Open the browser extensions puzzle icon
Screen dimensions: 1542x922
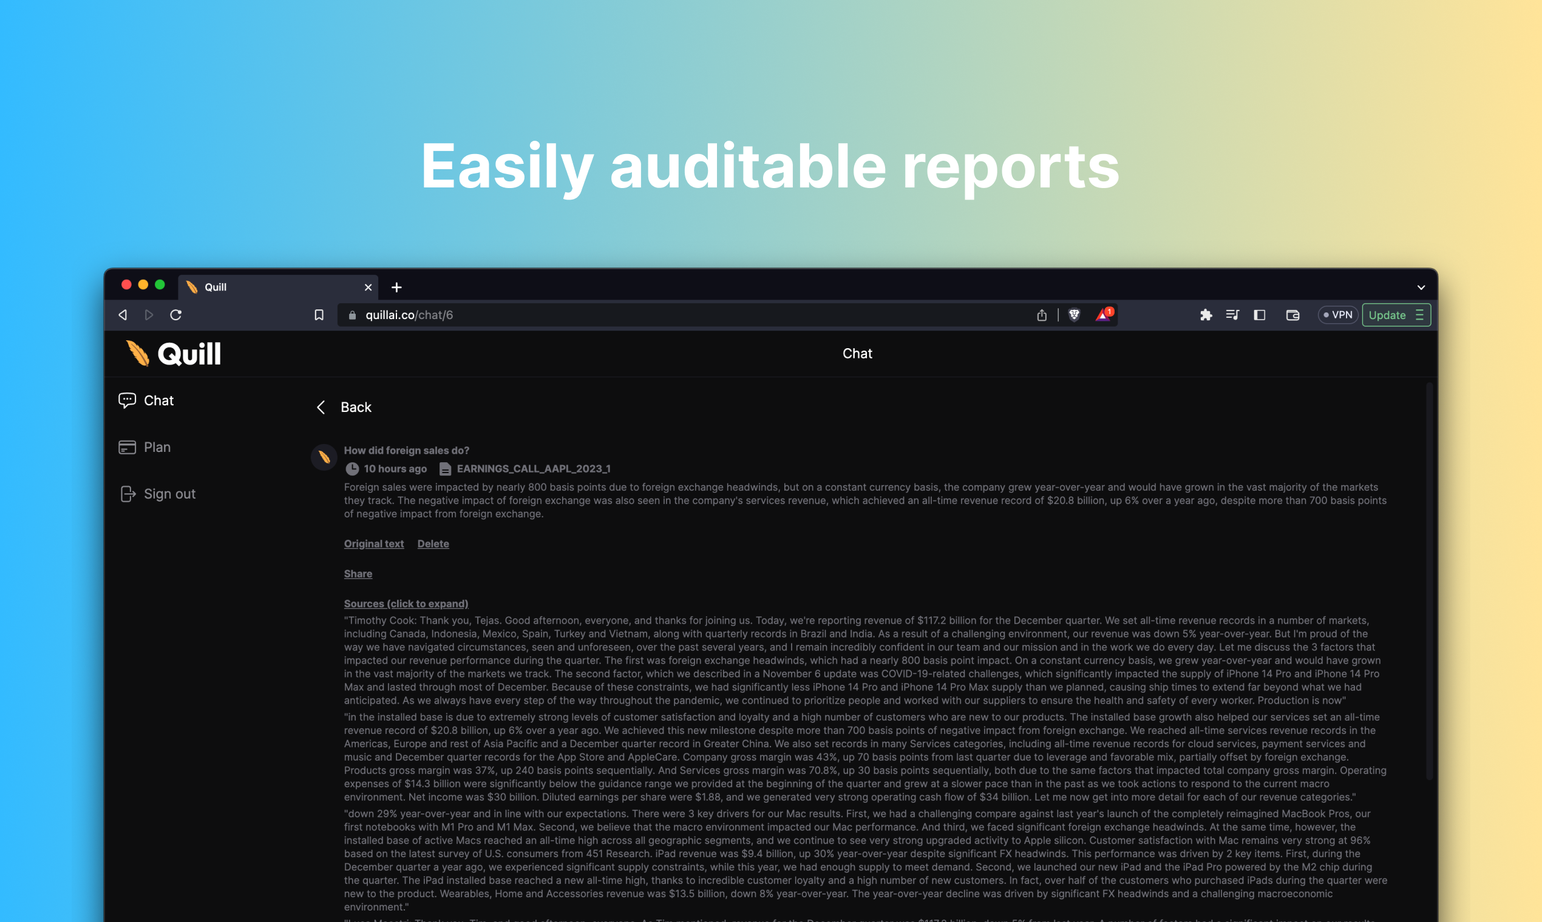pyautogui.click(x=1206, y=315)
